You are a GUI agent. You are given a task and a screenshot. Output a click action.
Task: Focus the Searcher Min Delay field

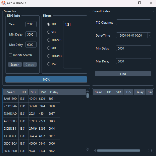(x=31, y=34)
